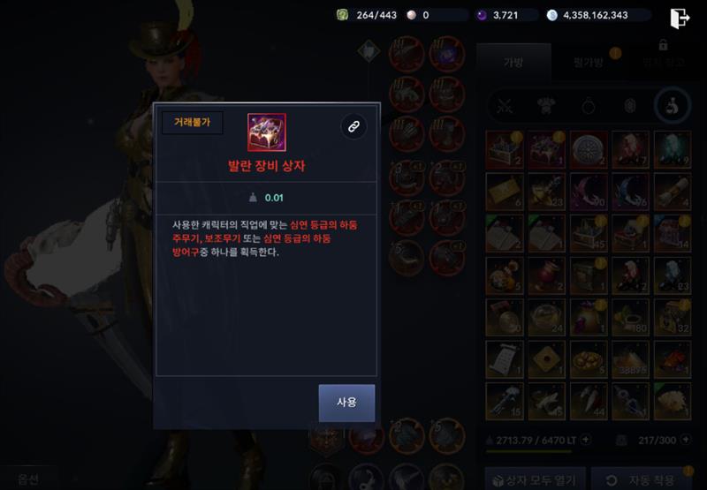Click the locked storage tab with padlock
The width and height of the screenshot is (707, 490).
coord(664,58)
